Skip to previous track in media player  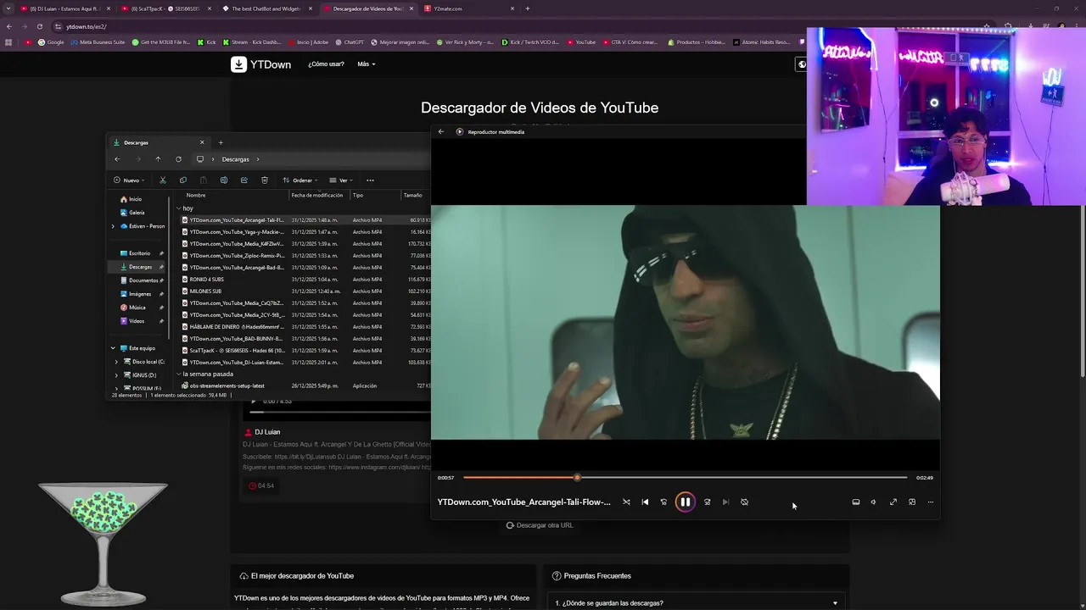tap(645, 502)
